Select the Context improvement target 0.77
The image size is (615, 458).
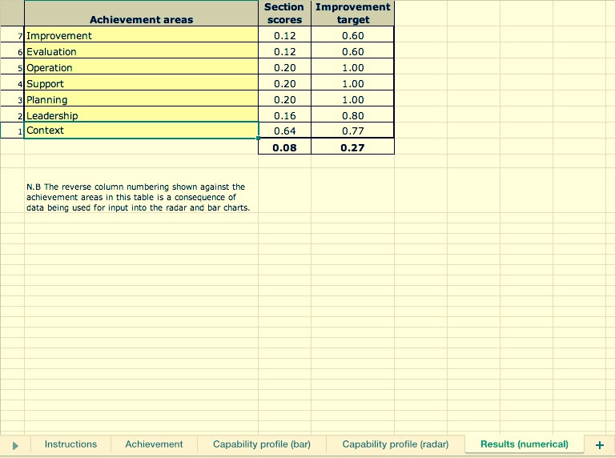click(x=352, y=131)
